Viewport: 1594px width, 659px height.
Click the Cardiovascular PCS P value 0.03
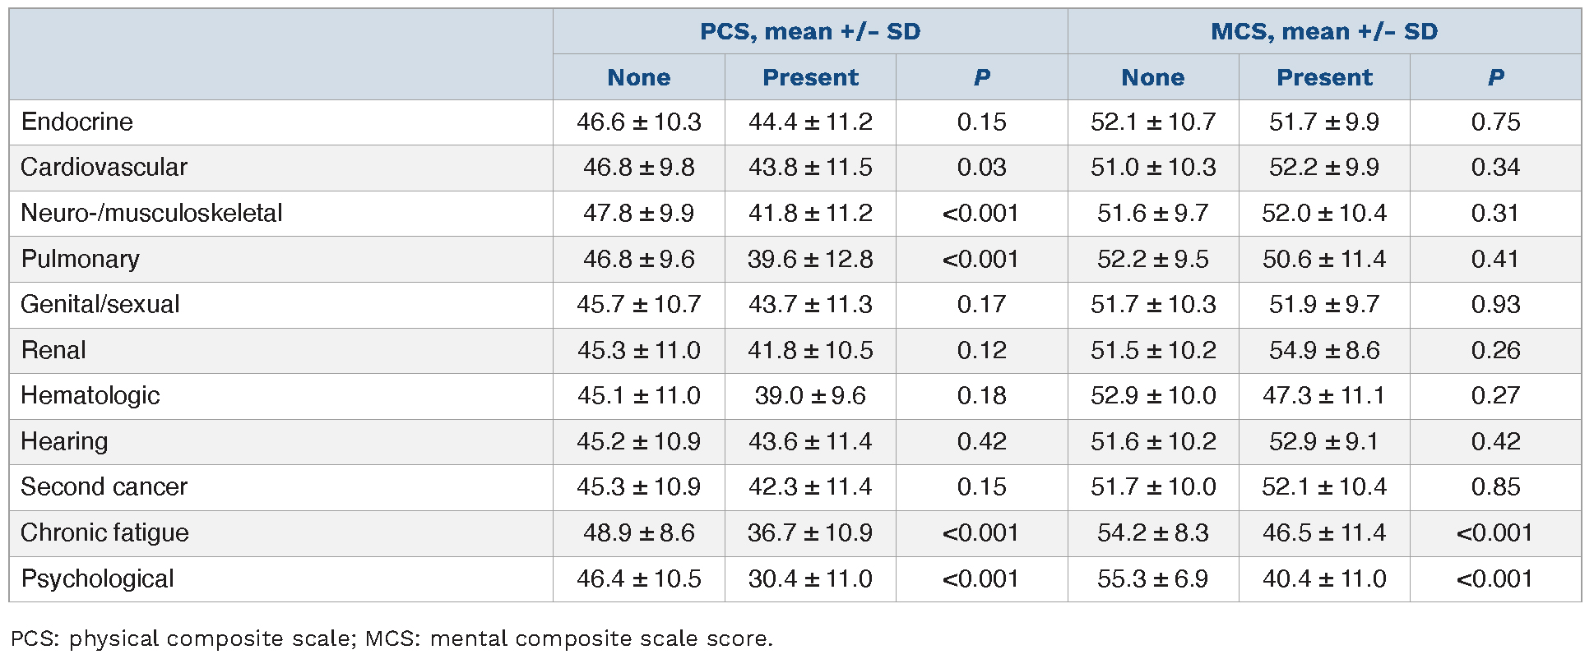[981, 168]
